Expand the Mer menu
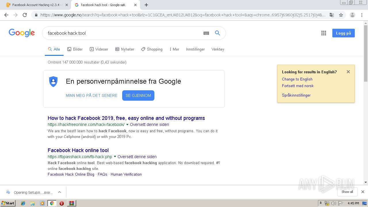The height and width of the screenshot is (207, 368). (175, 49)
